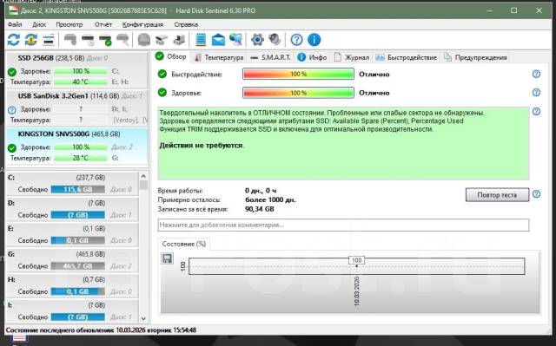Click the blue envelope email icon
This screenshot has width=556, height=346.
click(218, 40)
